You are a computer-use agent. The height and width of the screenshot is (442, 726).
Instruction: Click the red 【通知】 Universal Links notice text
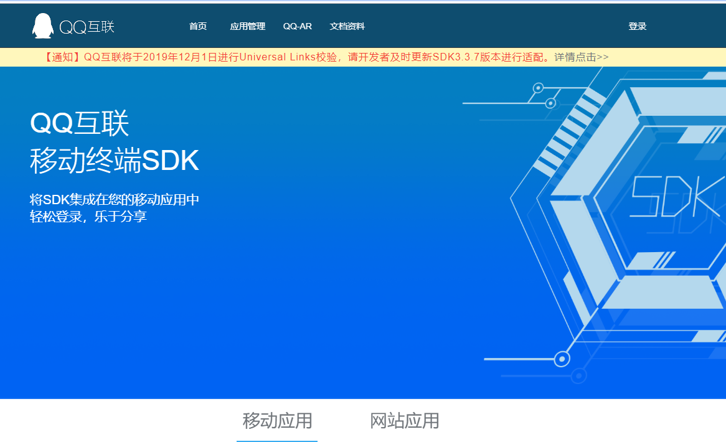(297, 57)
